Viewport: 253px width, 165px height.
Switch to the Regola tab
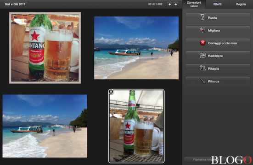[241, 4]
